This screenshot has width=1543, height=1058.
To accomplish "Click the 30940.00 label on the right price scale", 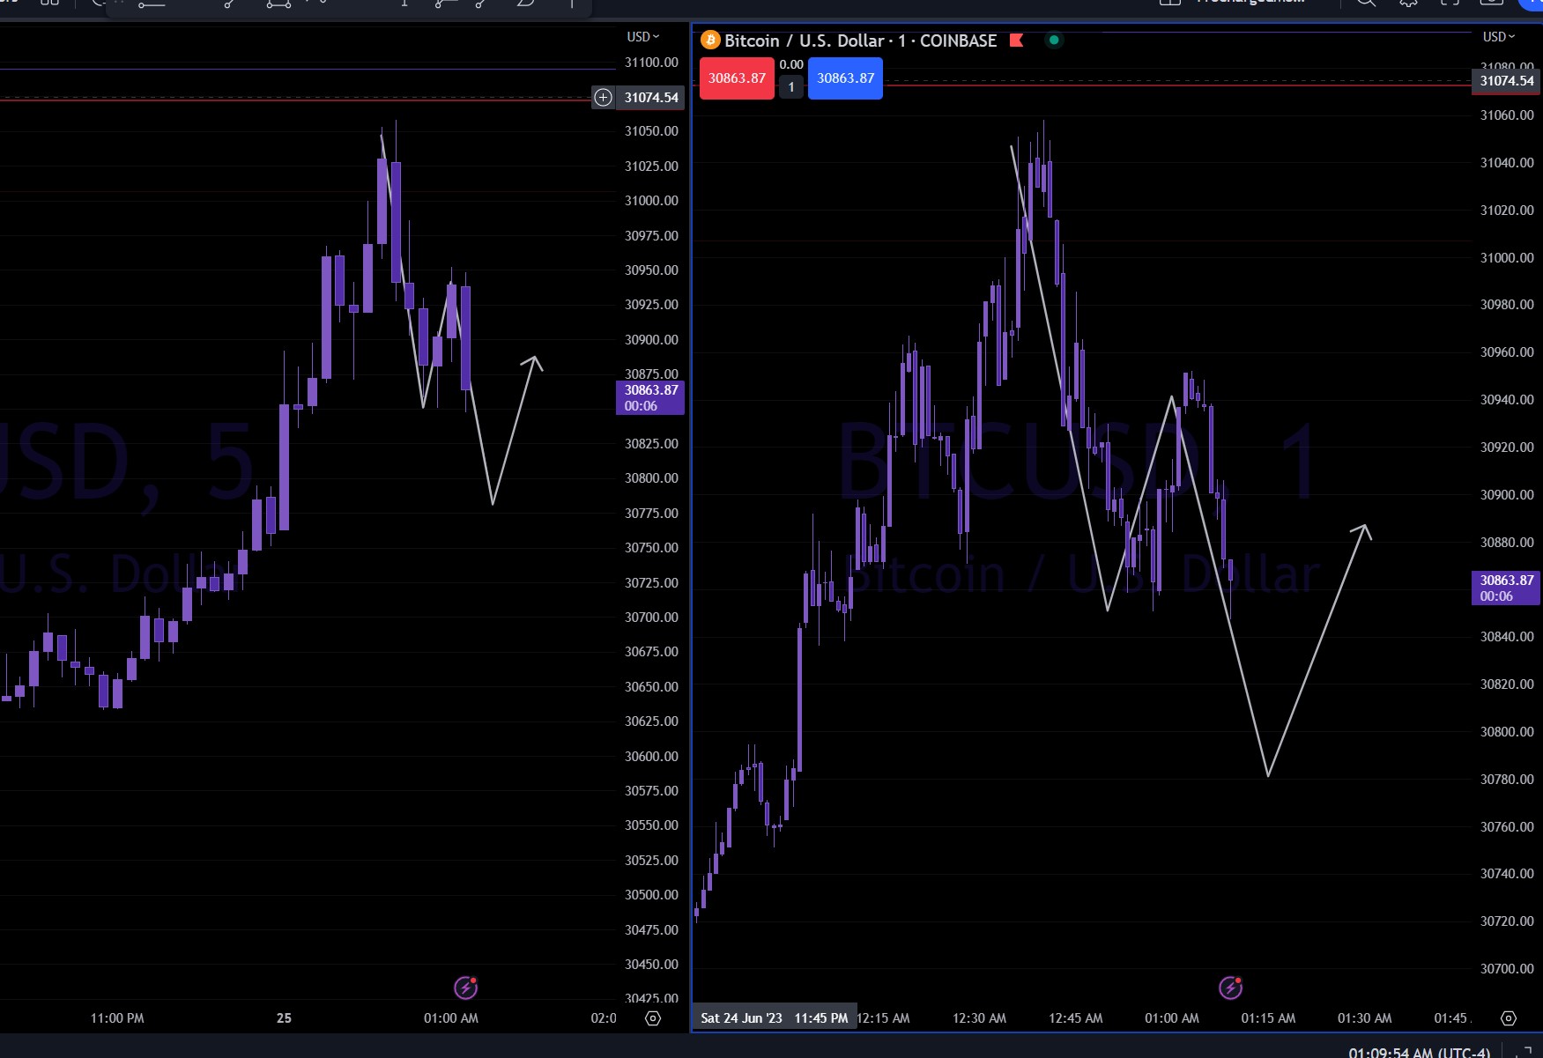I will [x=1507, y=400].
